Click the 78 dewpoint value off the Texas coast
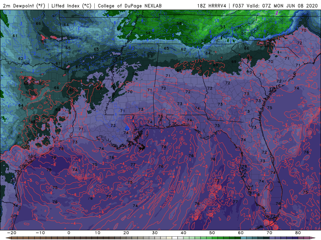The width and height of the screenshot is (321, 240). tap(49, 170)
